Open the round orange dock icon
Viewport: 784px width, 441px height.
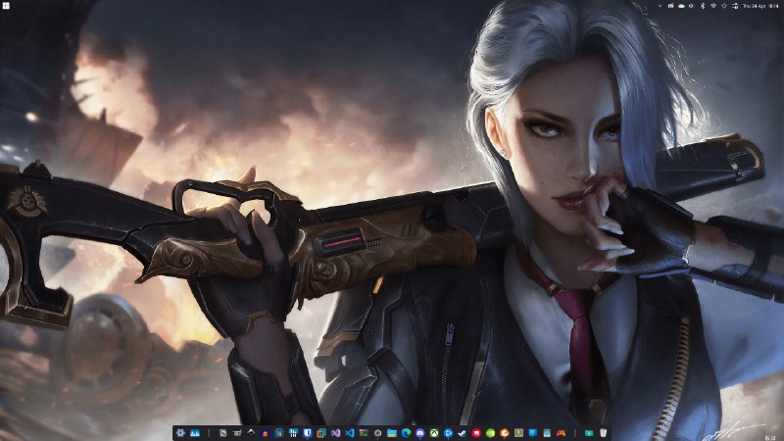tap(505, 433)
